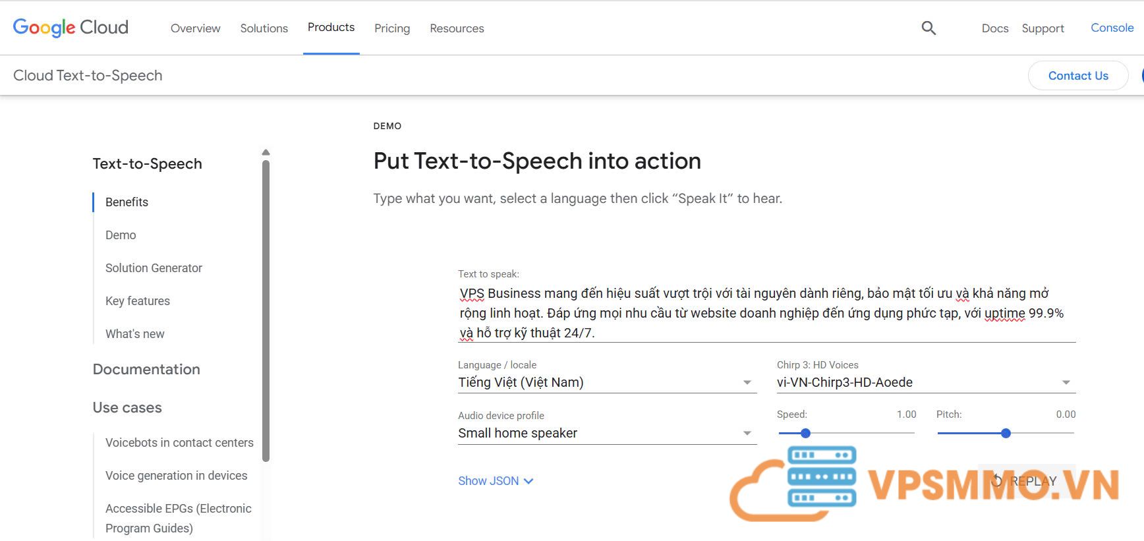
Task: Open the Documentation sidebar section
Action: 146,369
